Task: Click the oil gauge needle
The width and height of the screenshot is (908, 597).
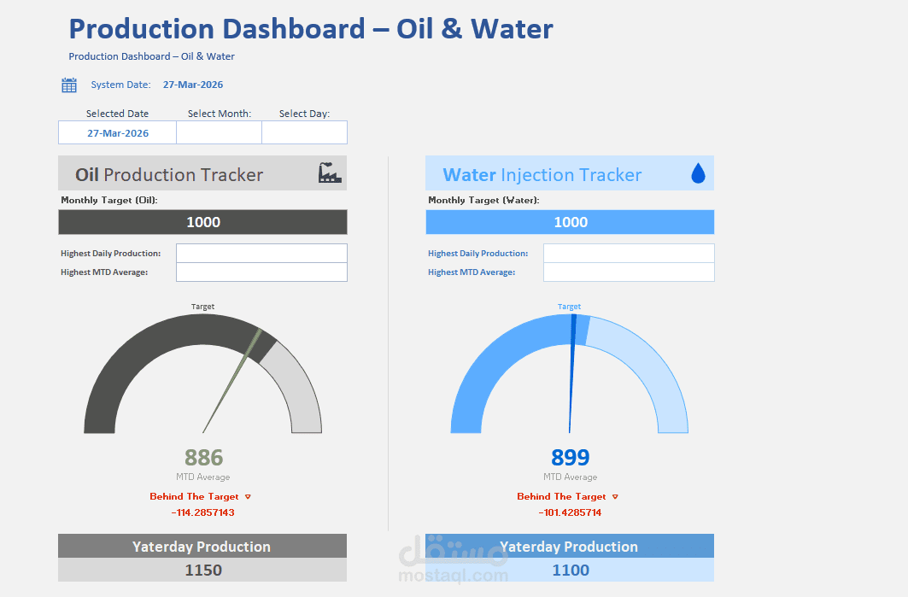Action: pos(232,381)
